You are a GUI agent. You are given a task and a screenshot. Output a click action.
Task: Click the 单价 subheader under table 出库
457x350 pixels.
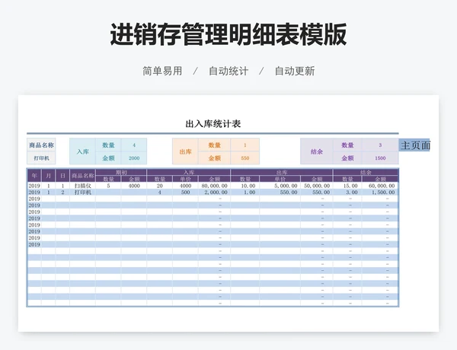(x=280, y=179)
